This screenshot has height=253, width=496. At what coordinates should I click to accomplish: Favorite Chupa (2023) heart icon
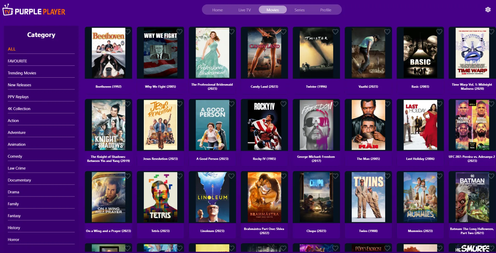coord(335,176)
